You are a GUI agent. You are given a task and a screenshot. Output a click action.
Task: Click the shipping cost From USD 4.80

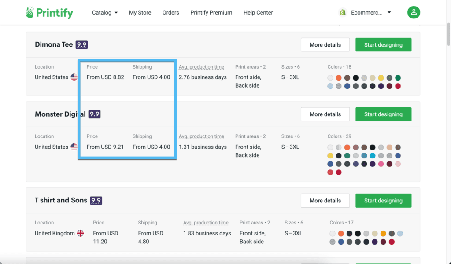click(151, 237)
